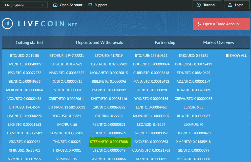This screenshot has width=251, height=162.
Task: Select BTC/EUR: 1 947.22231 ticker
Action: 67,56
